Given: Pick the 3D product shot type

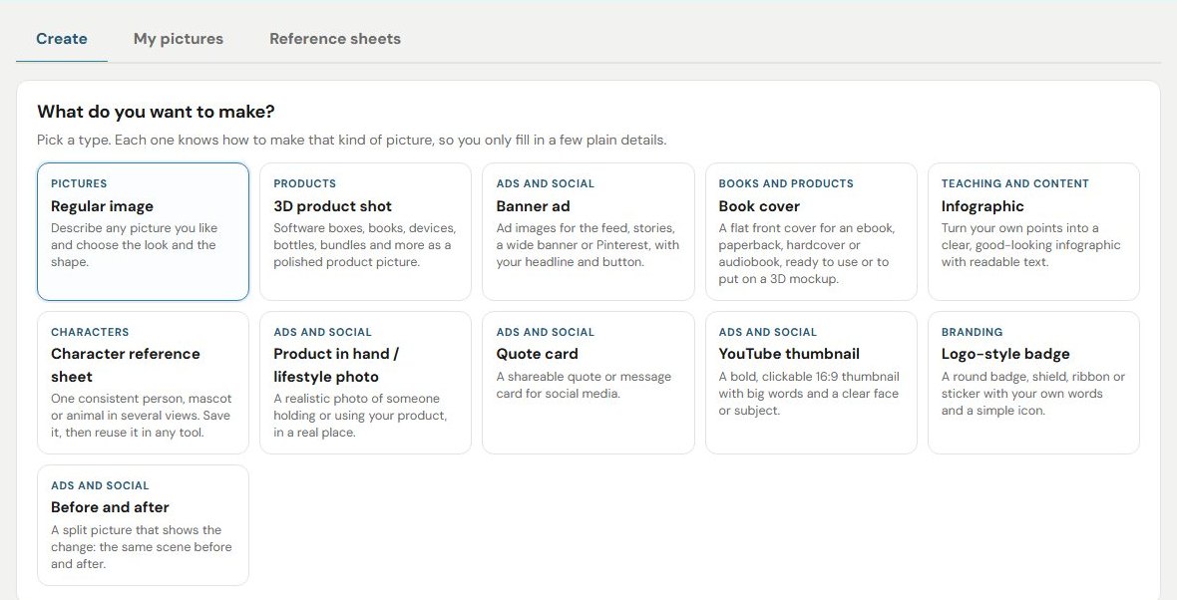Looking at the screenshot, I should tap(365, 232).
